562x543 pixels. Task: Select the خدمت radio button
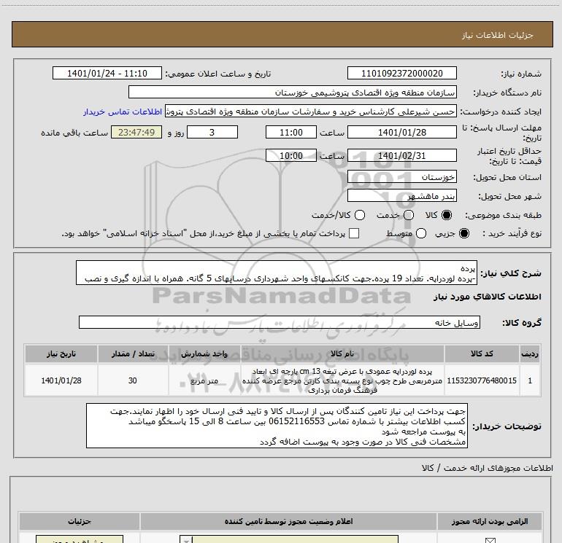[409, 215]
